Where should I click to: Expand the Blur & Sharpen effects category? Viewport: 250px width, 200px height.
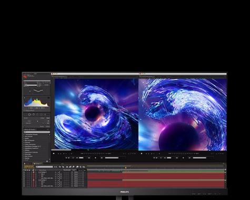(29, 141)
